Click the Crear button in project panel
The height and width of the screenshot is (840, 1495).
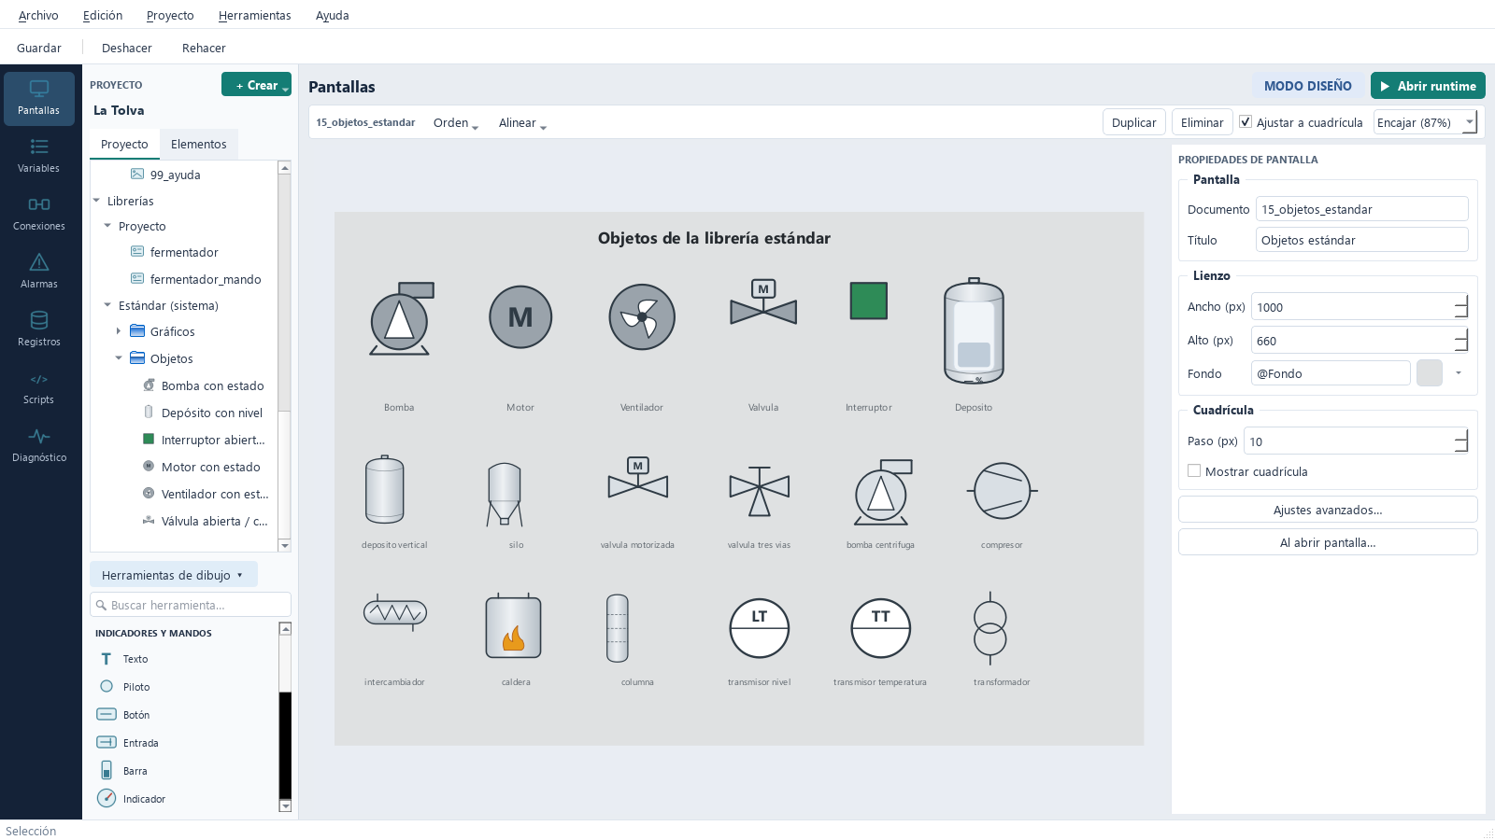click(x=256, y=84)
